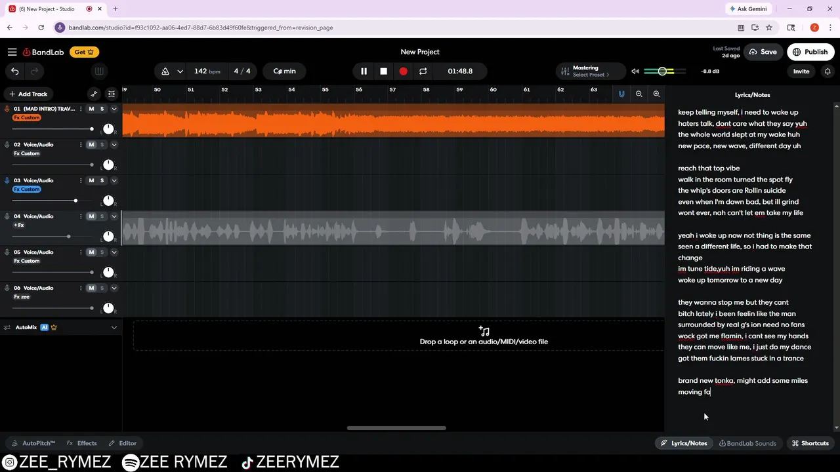The width and height of the screenshot is (840, 472).
Task: Open AutoPitch panel
Action: point(33,443)
